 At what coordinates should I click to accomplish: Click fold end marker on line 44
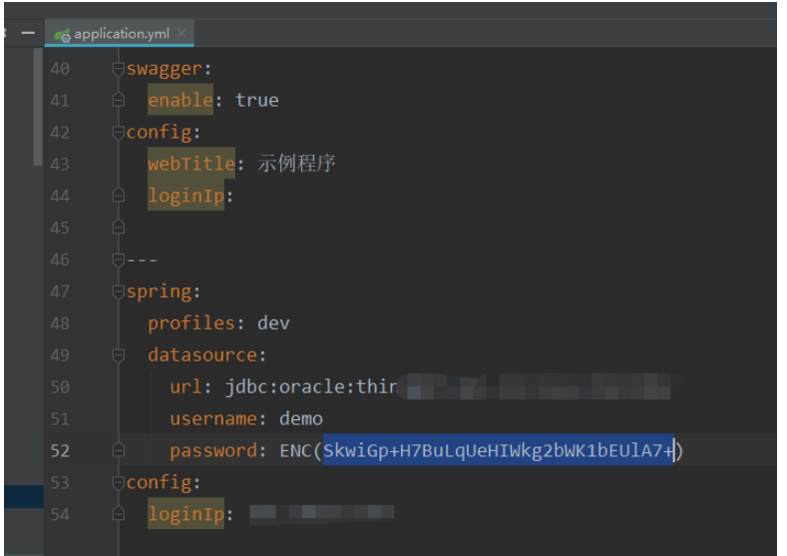[x=119, y=196]
